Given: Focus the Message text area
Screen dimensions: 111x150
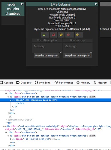Looking at the screenshot, I should [77, 48].
